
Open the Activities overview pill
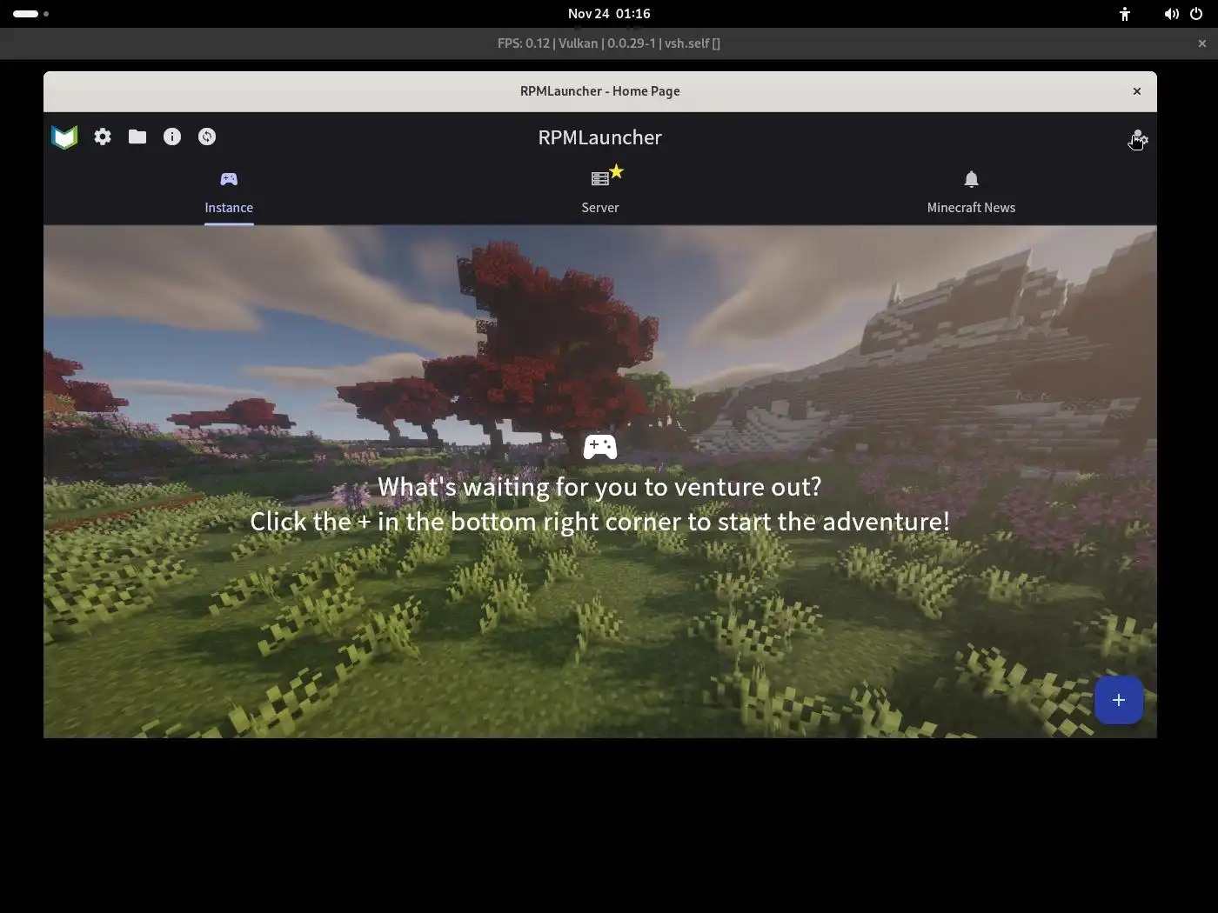[31, 14]
